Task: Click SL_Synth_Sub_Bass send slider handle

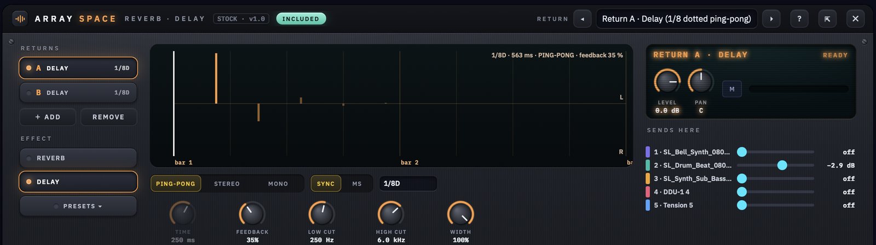Action: tap(742, 178)
